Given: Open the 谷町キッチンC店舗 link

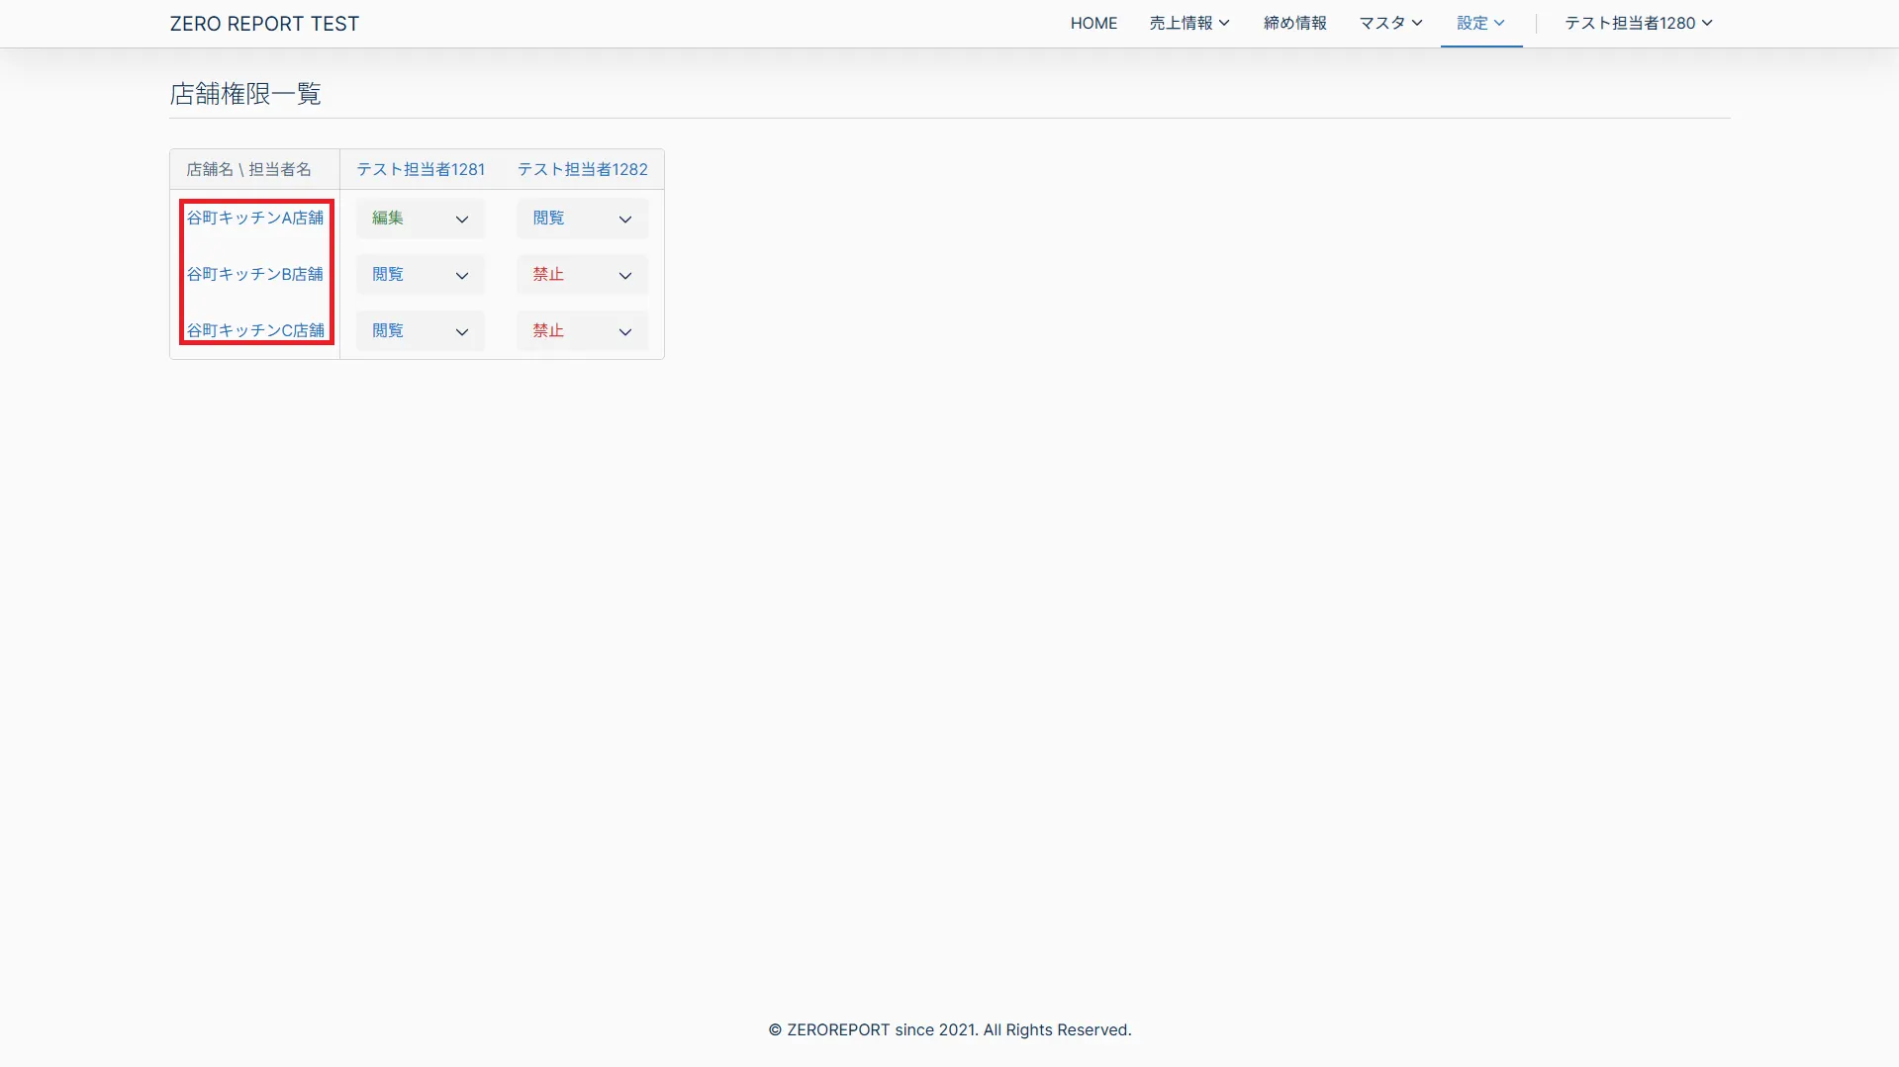Looking at the screenshot, I should (x=255, y=330).
